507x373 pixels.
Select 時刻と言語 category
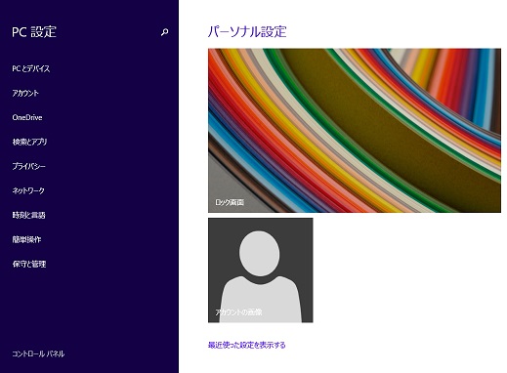point(28,215)
